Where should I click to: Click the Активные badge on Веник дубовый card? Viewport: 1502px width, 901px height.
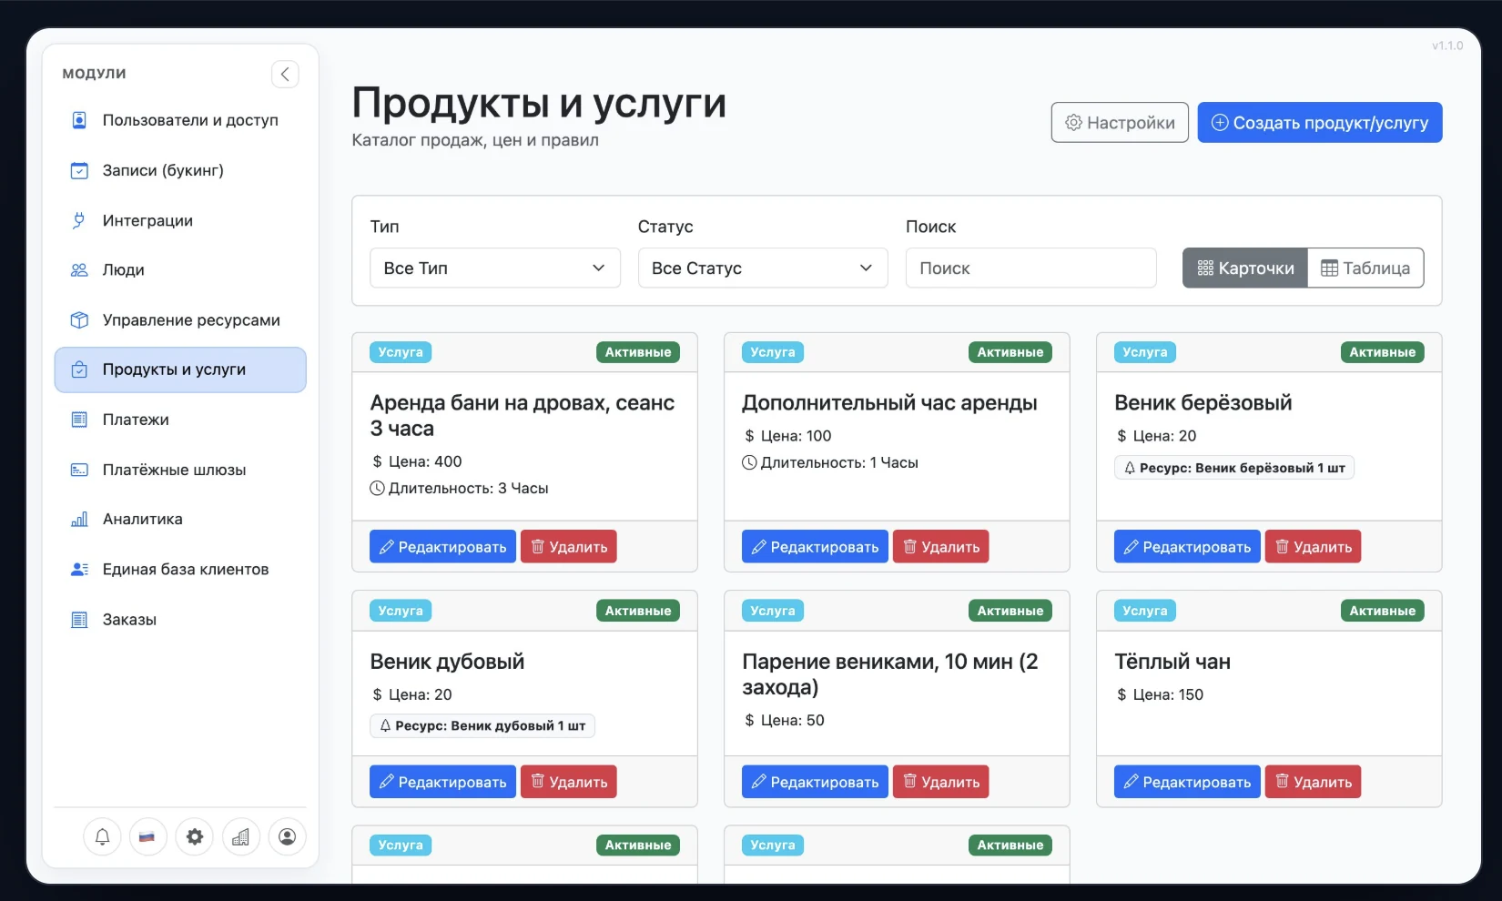tap(638, 611)
